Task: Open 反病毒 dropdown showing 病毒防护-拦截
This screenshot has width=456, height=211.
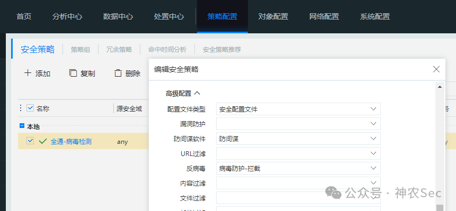Action: point(298,168)
